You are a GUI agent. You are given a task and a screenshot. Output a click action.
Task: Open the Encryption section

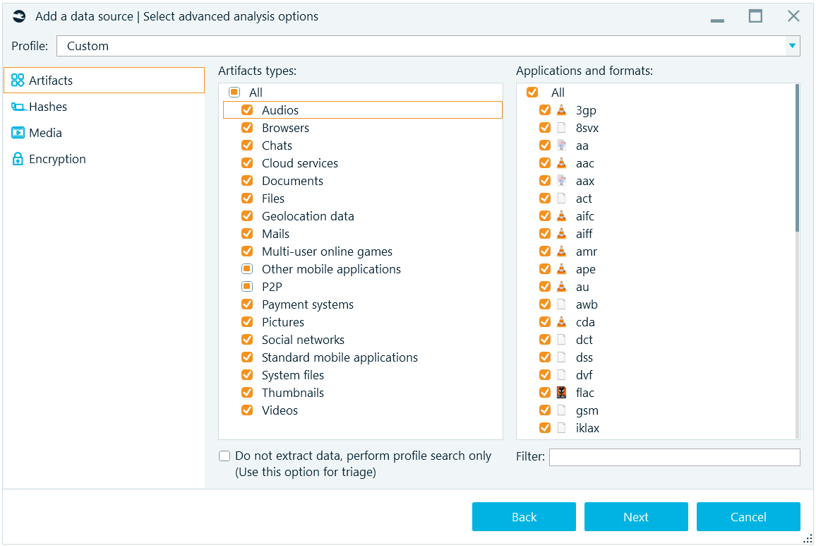coord(57,159)
